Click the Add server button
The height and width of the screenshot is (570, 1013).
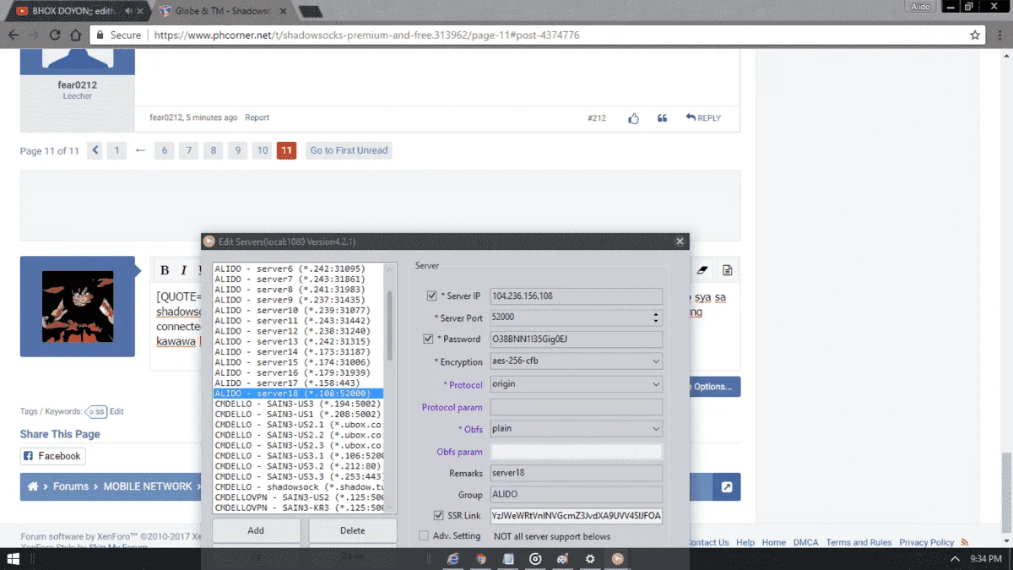[x=256, y=530]
